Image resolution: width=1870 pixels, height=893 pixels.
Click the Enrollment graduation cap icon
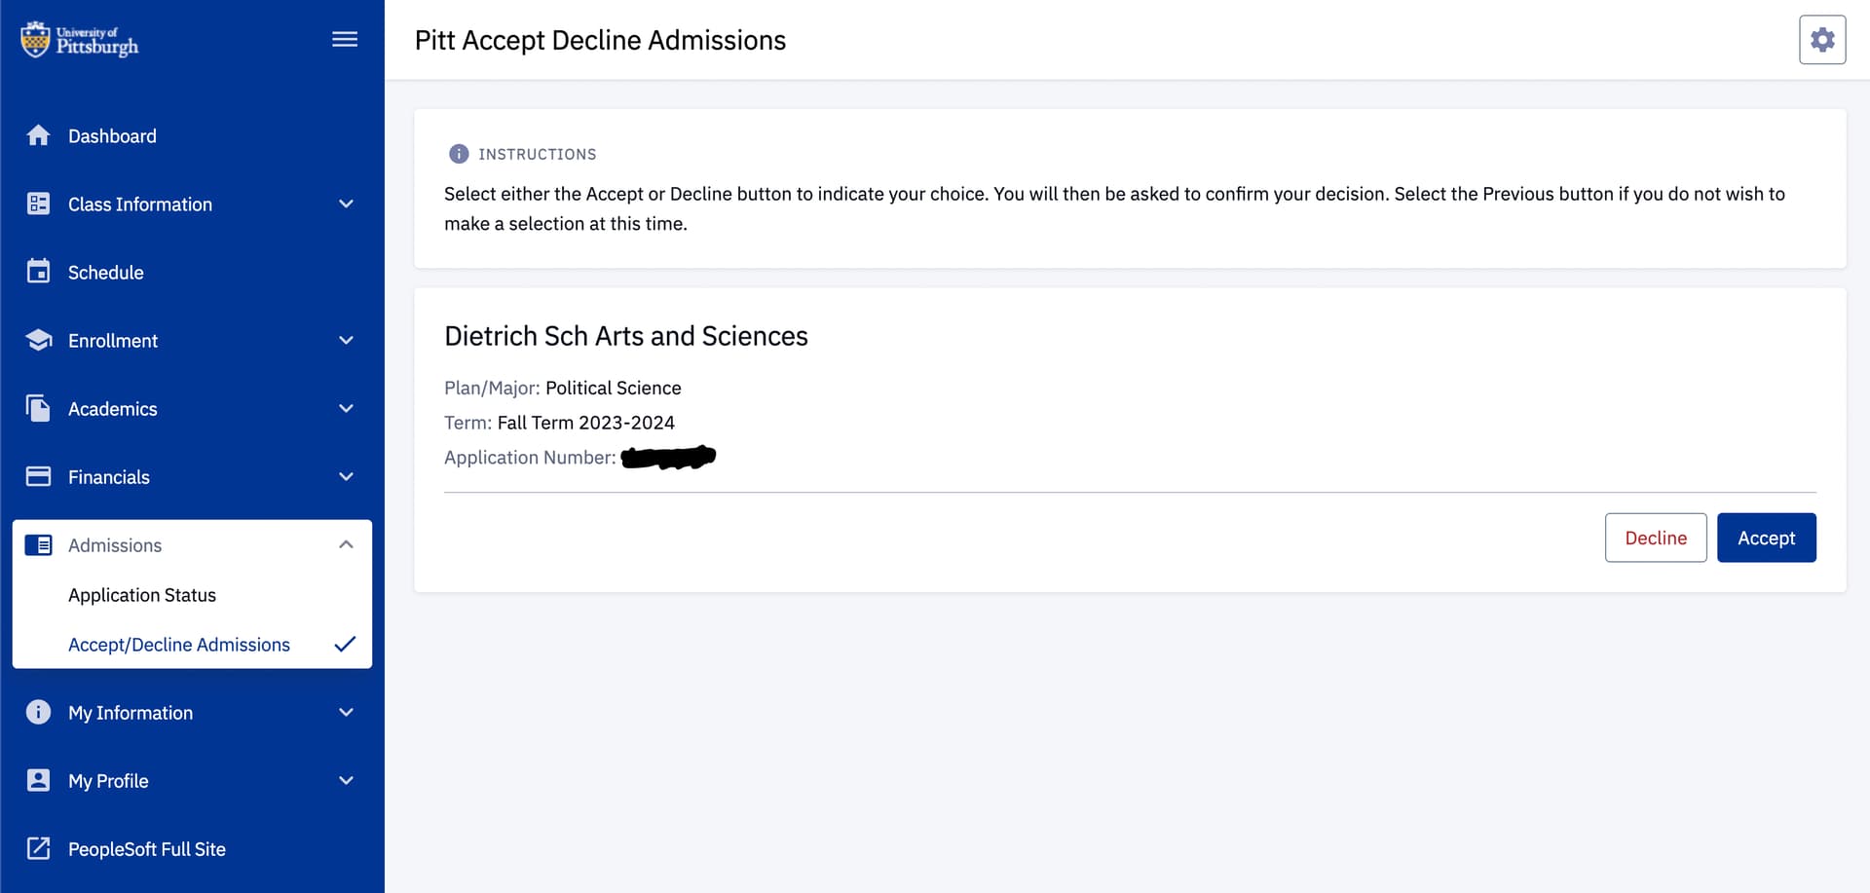(x=38, y=340)
